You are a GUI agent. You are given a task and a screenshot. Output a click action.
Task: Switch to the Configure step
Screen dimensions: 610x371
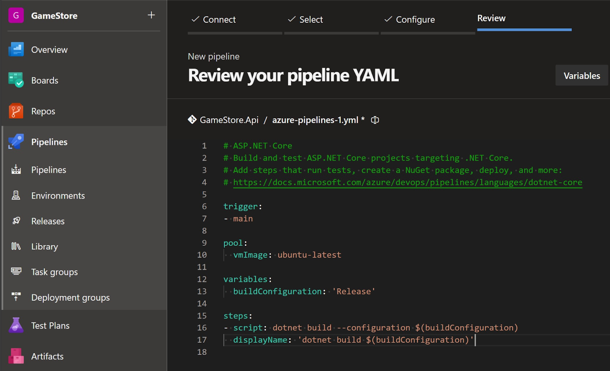click(415, 19)
